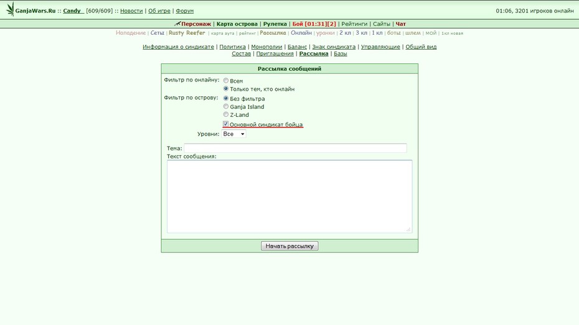The image size is (579, 325).
Task: Open the 'Новости' header link
Action: (131, 11)
